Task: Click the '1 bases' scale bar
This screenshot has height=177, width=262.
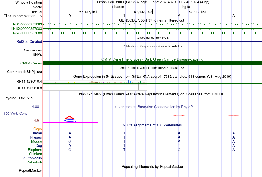Action: (x=152, y=7)
